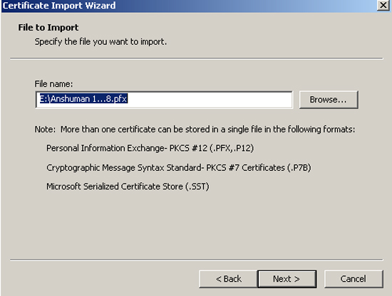
Task: Click the Next > button
Action: [287, 279]
